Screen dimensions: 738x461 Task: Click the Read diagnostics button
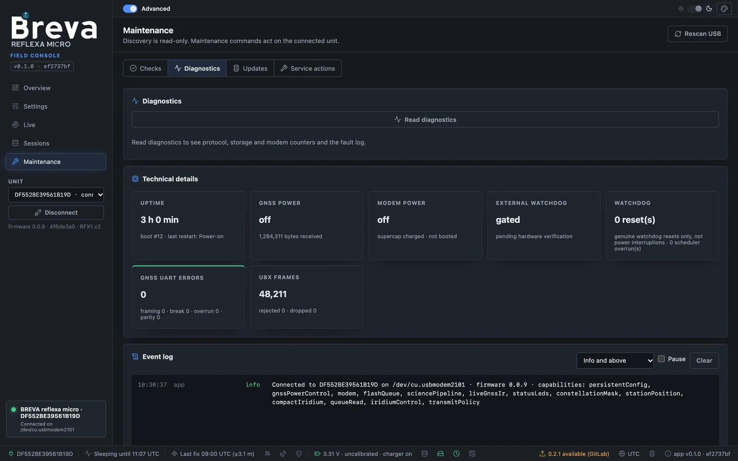point(425,119)
